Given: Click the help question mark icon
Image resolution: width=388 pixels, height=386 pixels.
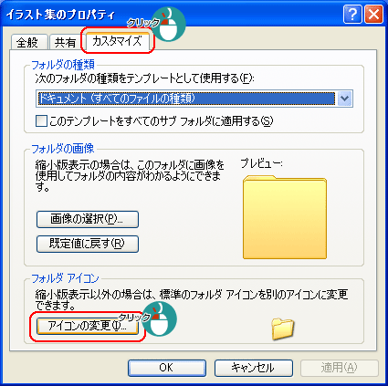Looking at the screenshot, I should tap(352, 15).
